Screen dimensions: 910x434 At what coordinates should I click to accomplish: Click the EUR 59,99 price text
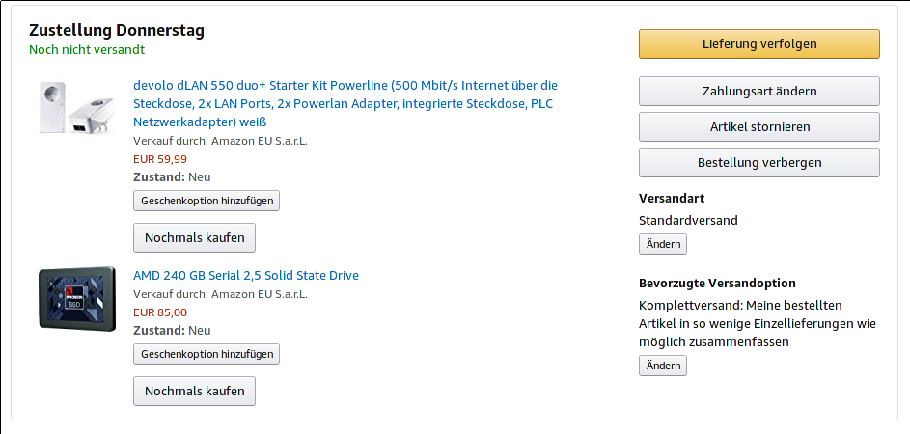coord(160,159)
